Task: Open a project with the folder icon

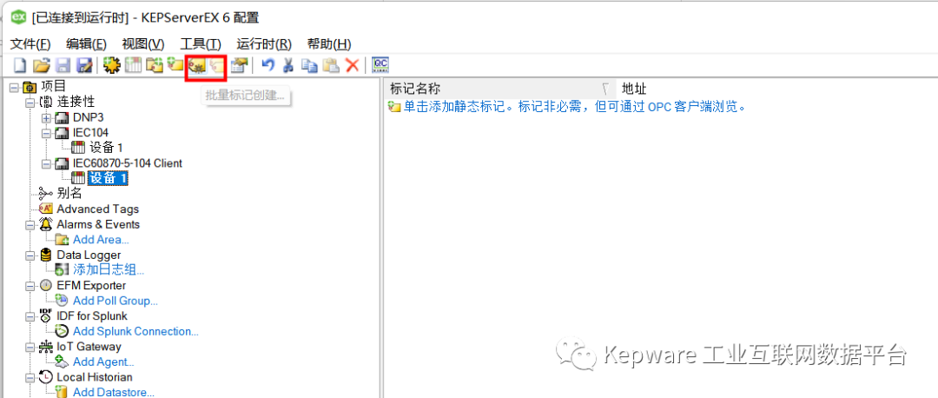Action: pos(41,65)
